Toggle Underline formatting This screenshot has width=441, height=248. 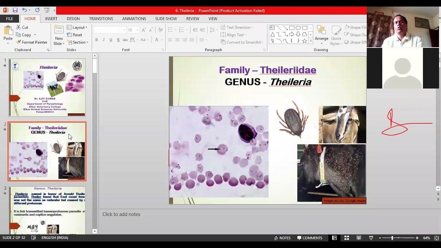pyautogui.click(x=111, y=40)
